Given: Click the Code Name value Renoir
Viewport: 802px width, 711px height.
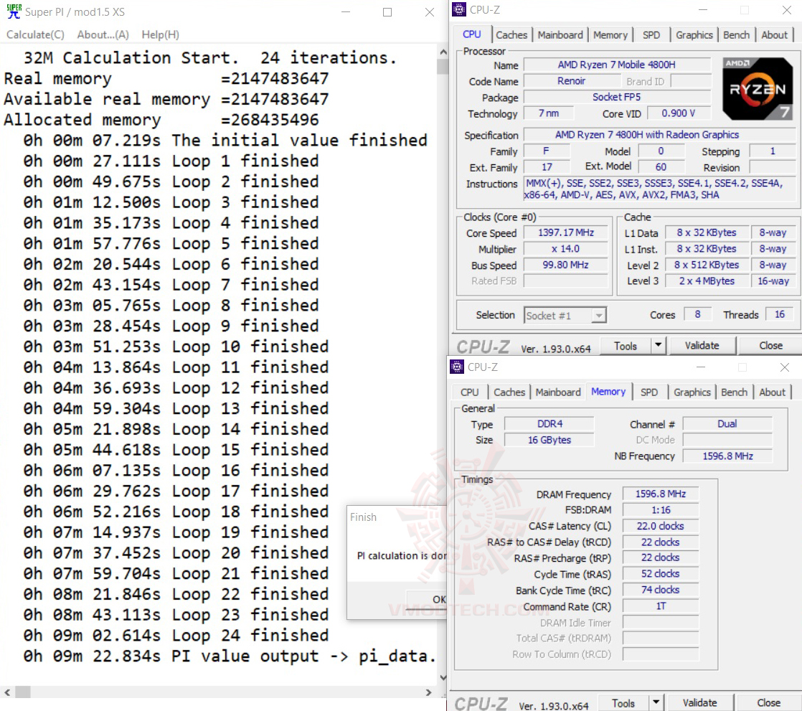Looking at the screenshot, I should tap(571, 81).
